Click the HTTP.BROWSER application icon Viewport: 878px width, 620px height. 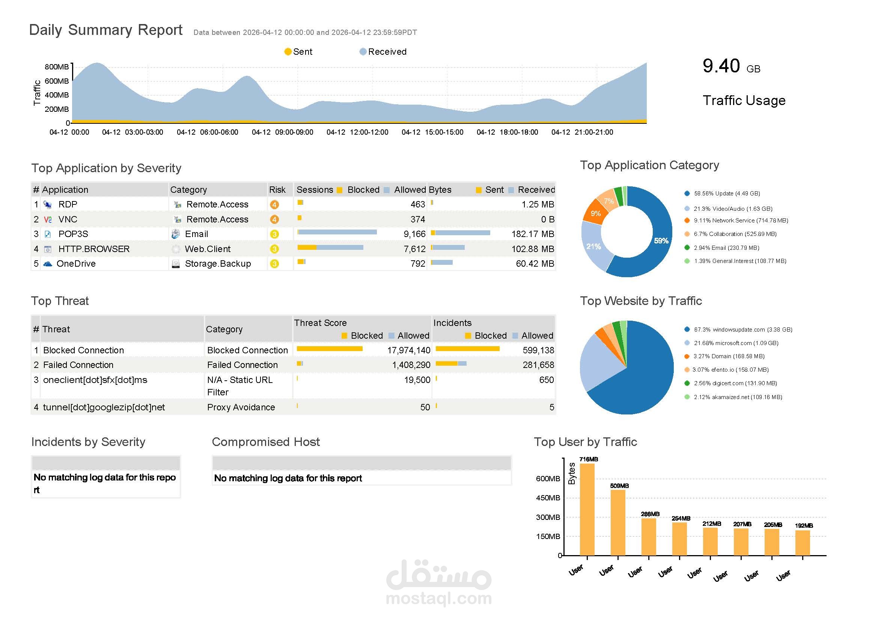point(47,249)
